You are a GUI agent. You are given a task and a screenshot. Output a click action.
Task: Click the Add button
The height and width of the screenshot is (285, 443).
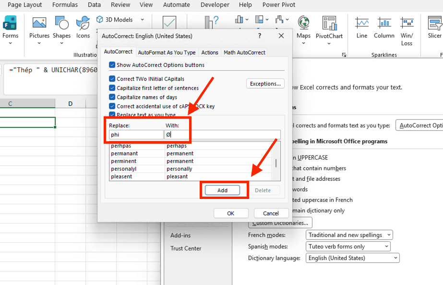[222, 190]
